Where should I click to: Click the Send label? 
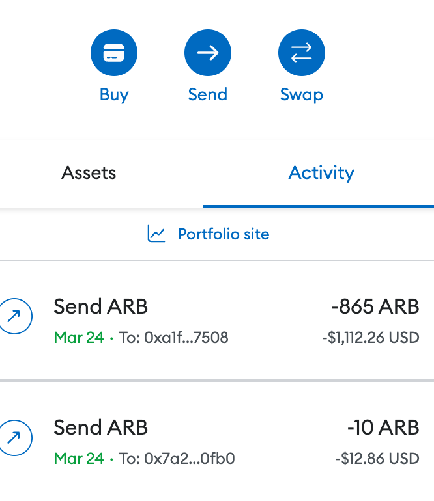coord(208,94)
